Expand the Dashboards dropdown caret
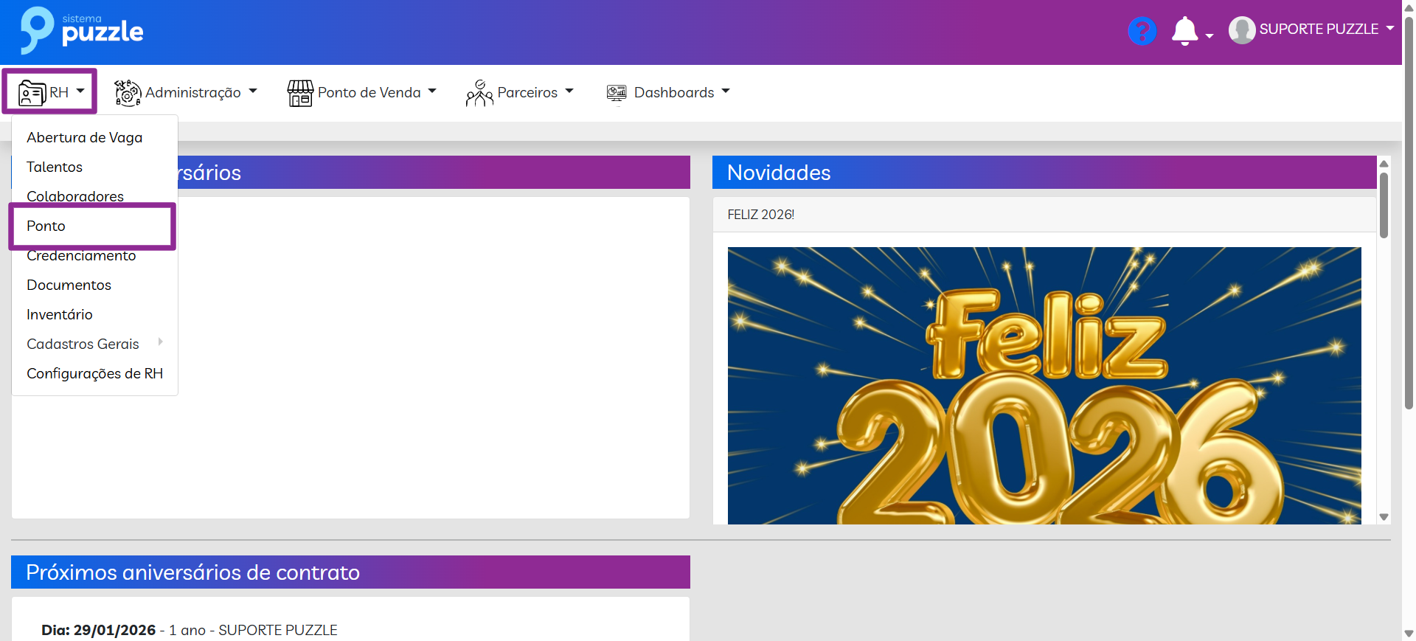This screenshot has width=1416, height=641. 726,91
